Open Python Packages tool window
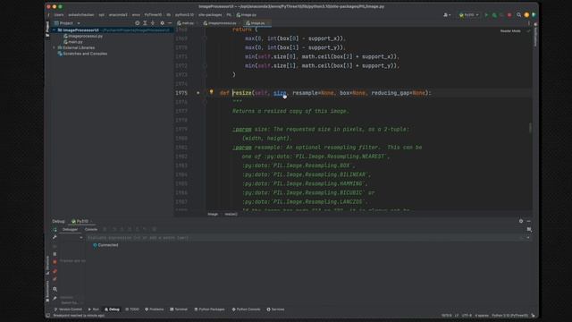The height and width of the screenshot is (322, 572). 209,309
